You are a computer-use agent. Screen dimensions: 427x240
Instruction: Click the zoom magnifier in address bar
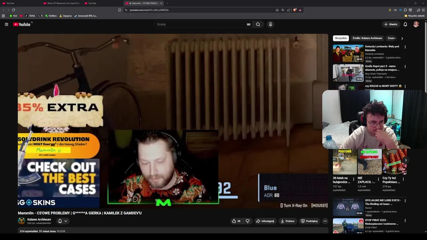[283, 10]
